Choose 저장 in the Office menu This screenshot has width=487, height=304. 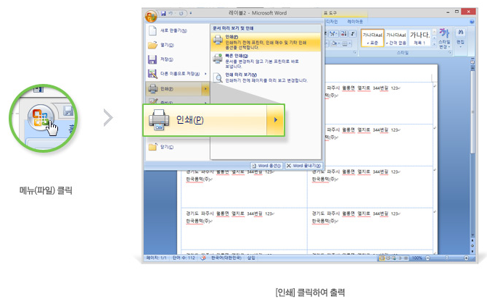[177, 59]
